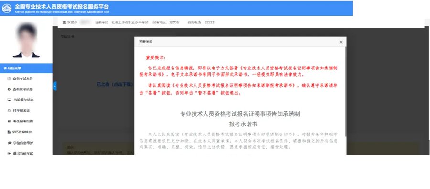The image size is (430, 189).
Task: Click the 全国专业技术人员资格考试报名服务平台 title
Action: pos(62,6)
